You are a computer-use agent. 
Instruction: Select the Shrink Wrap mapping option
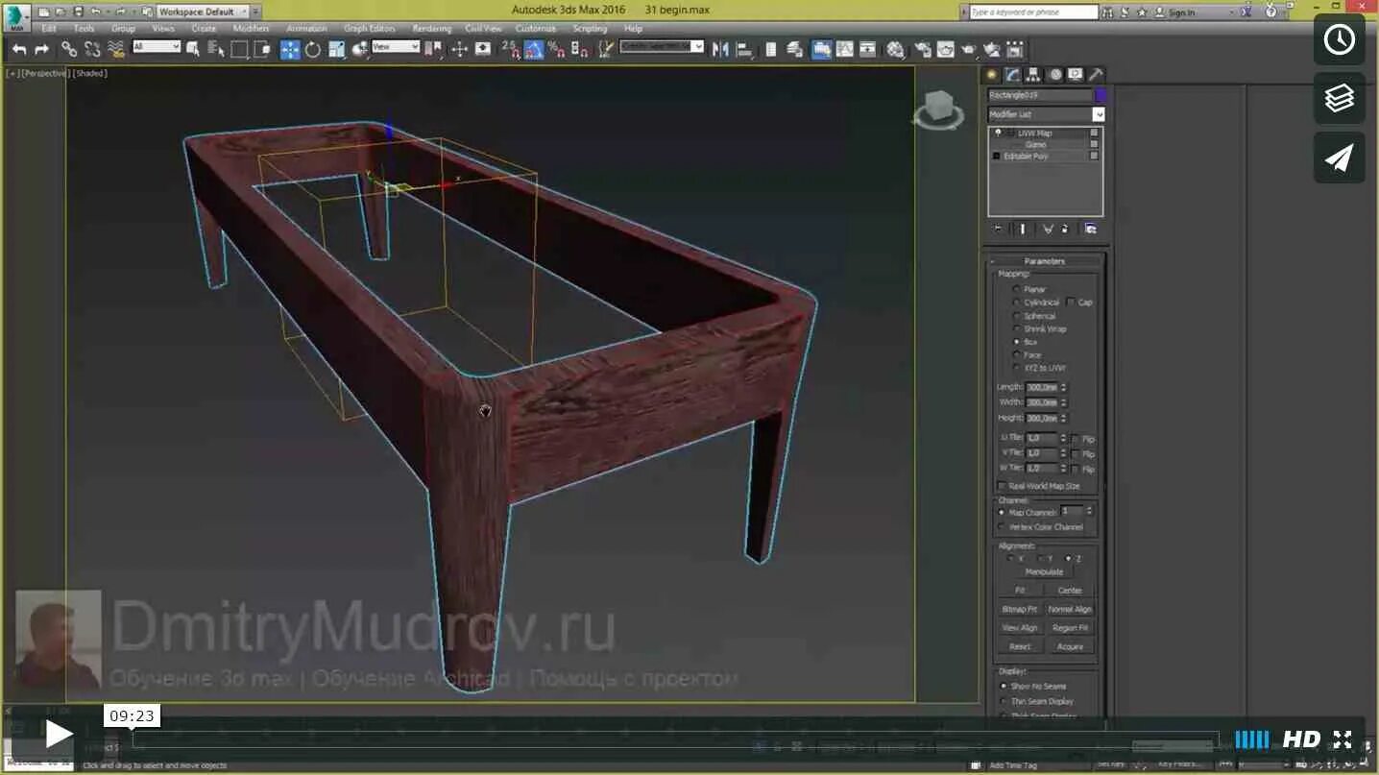pyautogui.click(x=1017, y=328)
